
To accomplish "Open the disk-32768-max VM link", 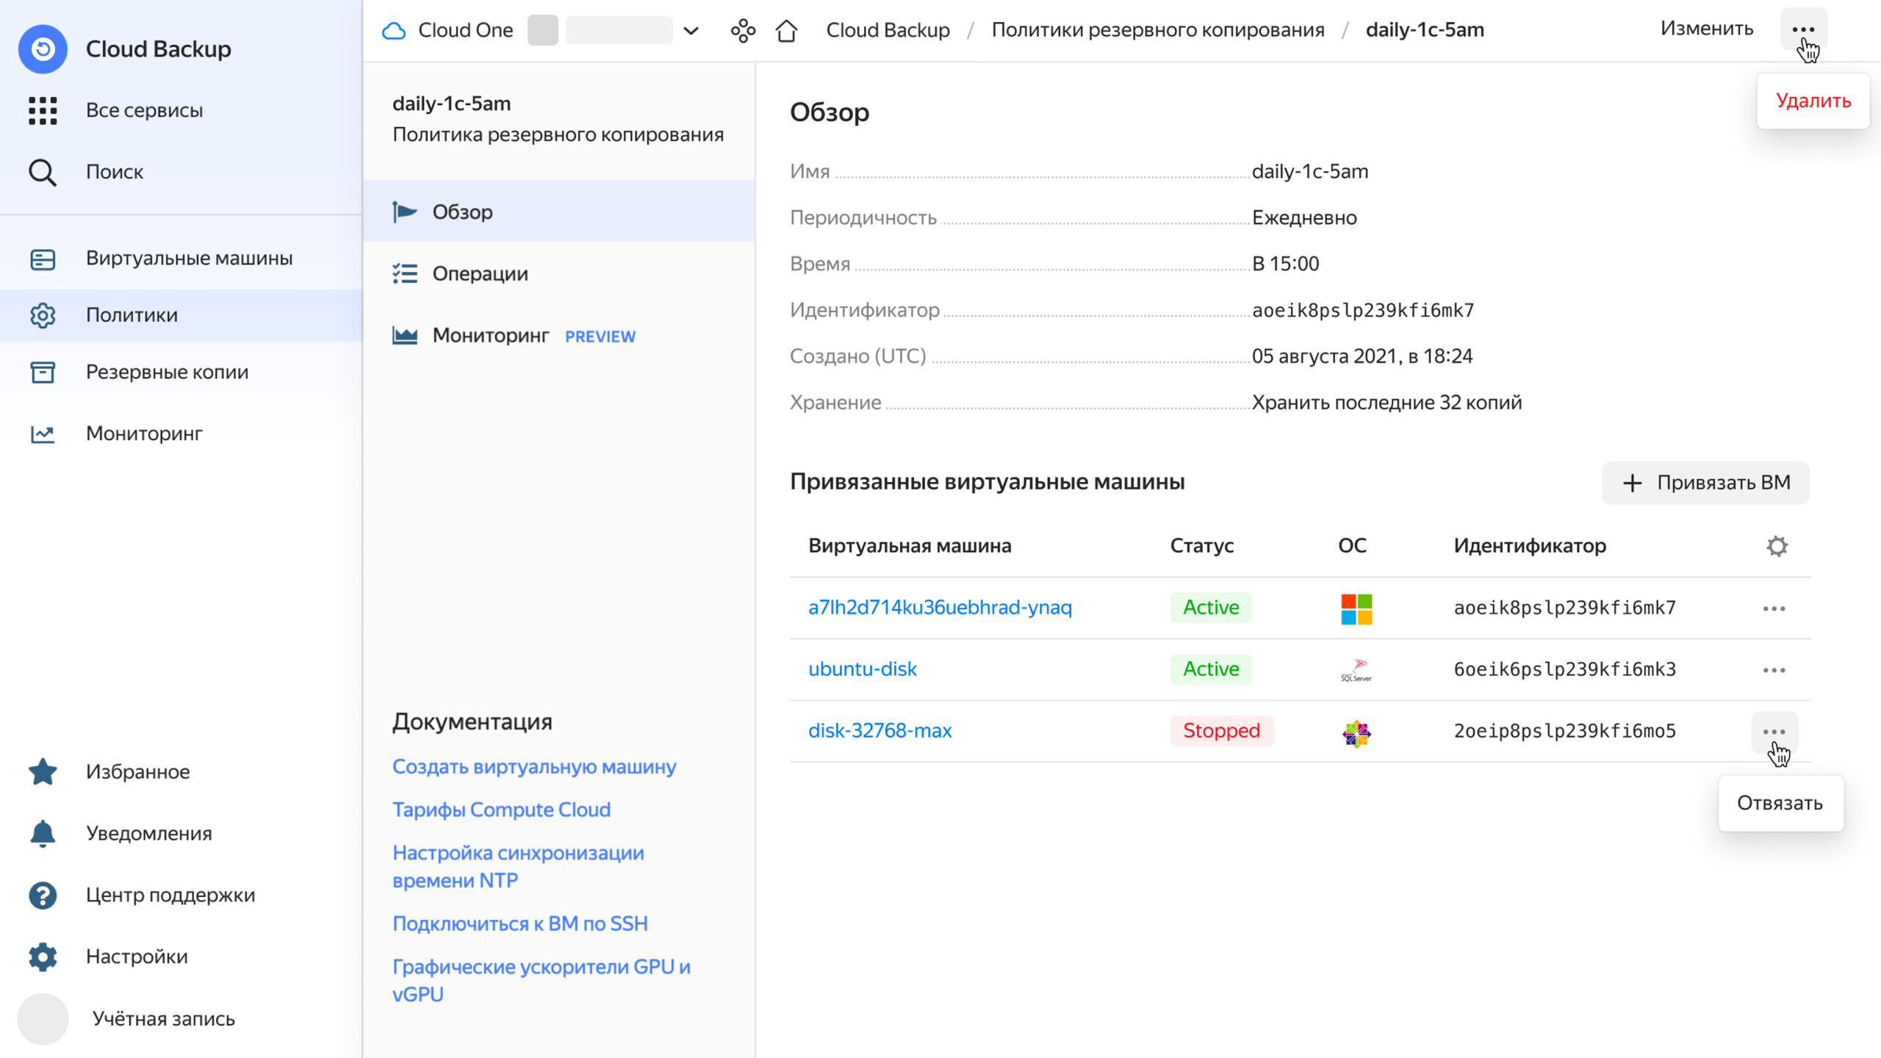I will tap(880, 731).
